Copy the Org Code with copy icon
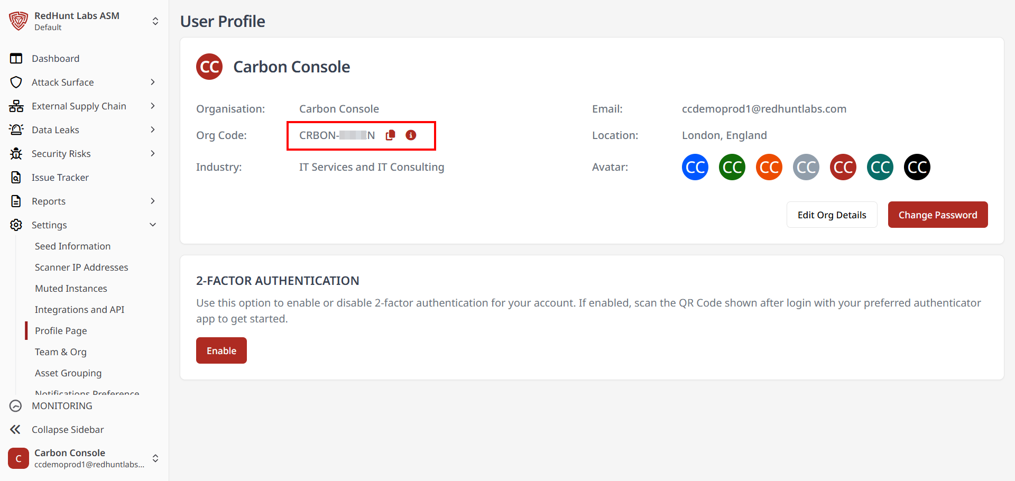The height and width of the screenshot is (481, 1015). (x=391, y=135)
